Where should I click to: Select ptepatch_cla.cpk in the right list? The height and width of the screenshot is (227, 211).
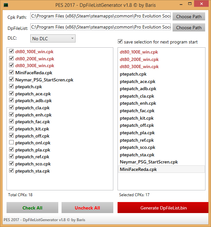point(162,96)
